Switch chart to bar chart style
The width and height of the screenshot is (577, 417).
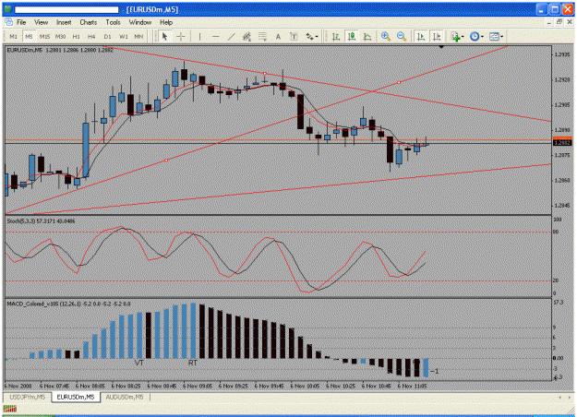(x=336, y=36)
